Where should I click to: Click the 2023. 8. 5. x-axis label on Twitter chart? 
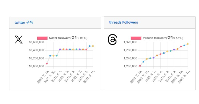[70, 76]
